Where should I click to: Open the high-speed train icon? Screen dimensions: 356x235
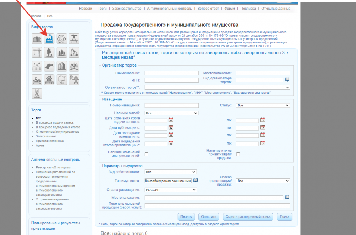coord(37,80)
